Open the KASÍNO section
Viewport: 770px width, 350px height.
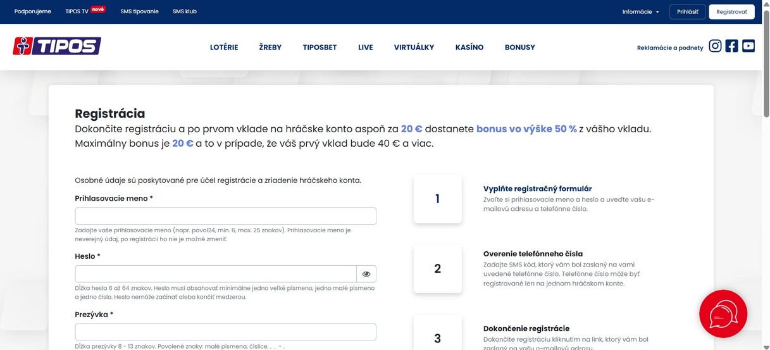tap(469, 47)
